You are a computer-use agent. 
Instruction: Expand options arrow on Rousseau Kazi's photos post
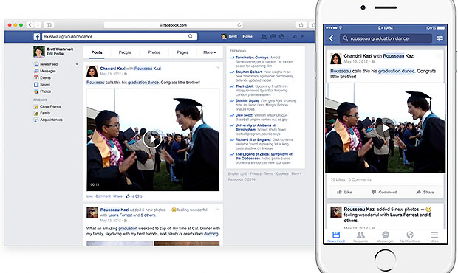[218, 210]
